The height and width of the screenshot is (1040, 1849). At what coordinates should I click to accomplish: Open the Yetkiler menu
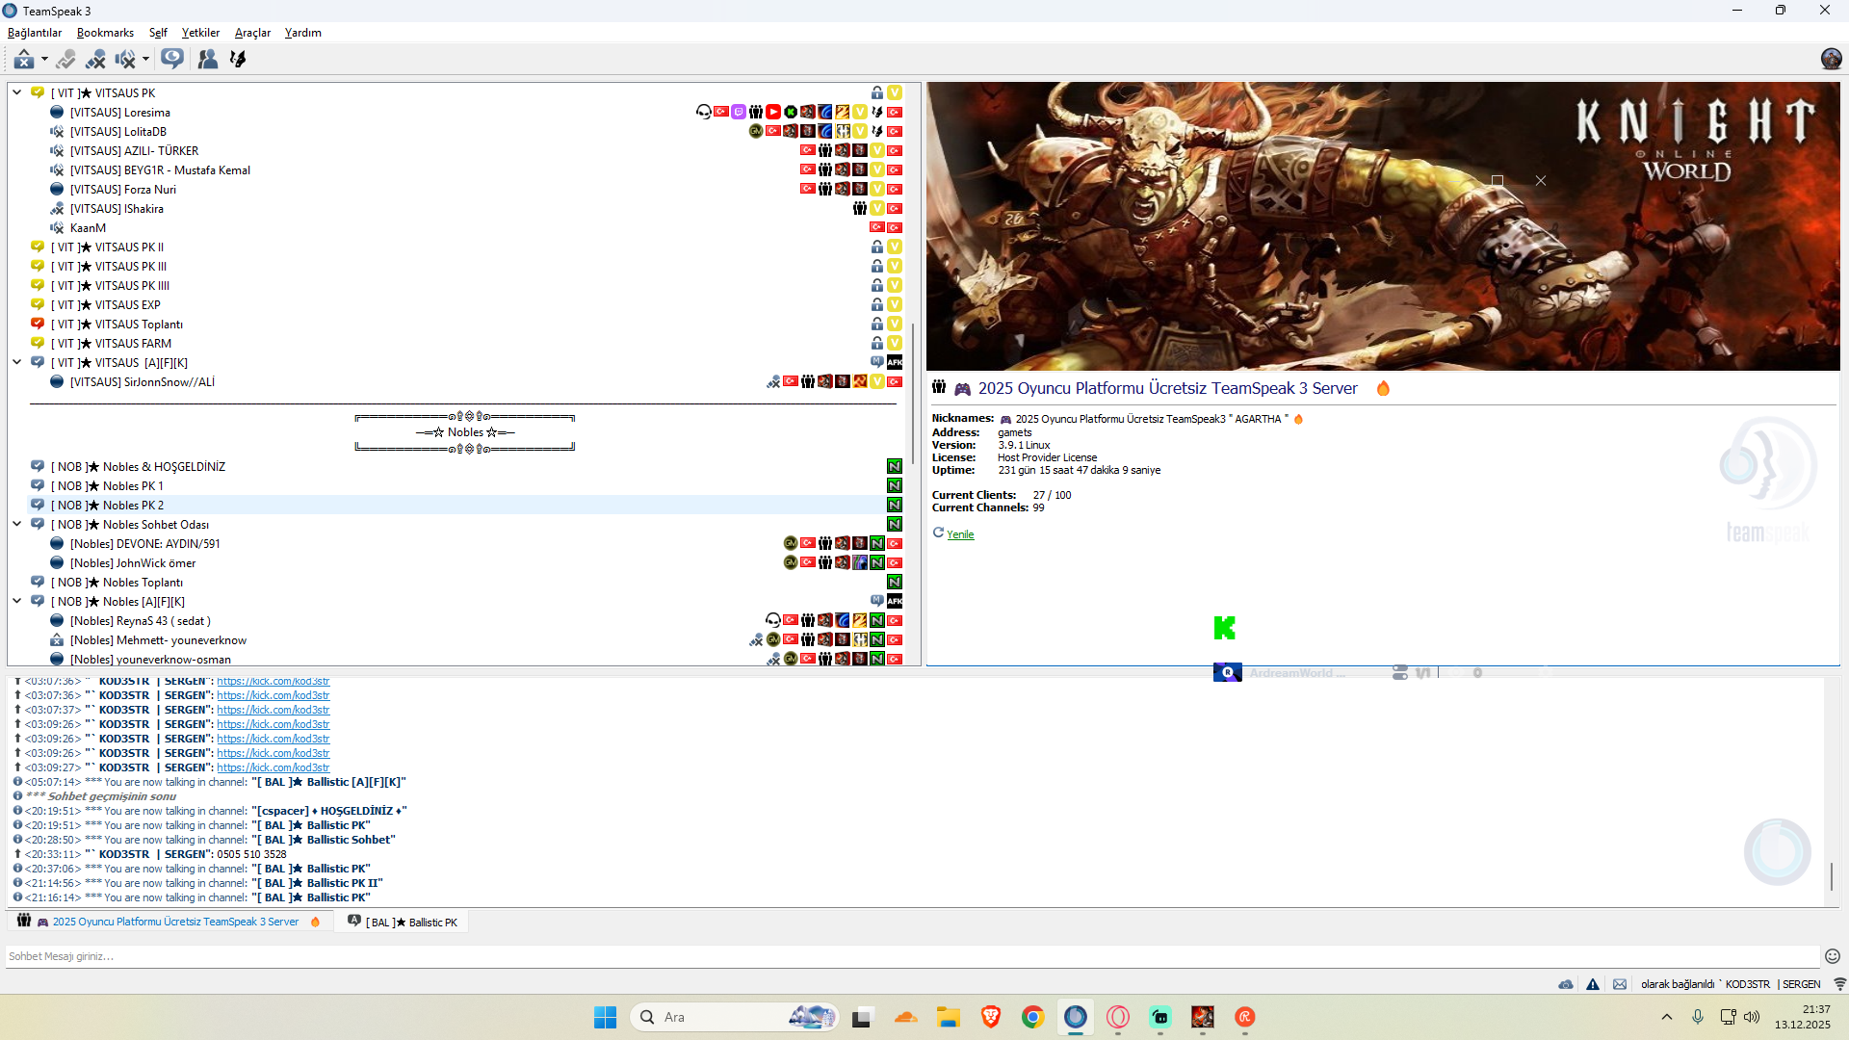pos(200,33)
